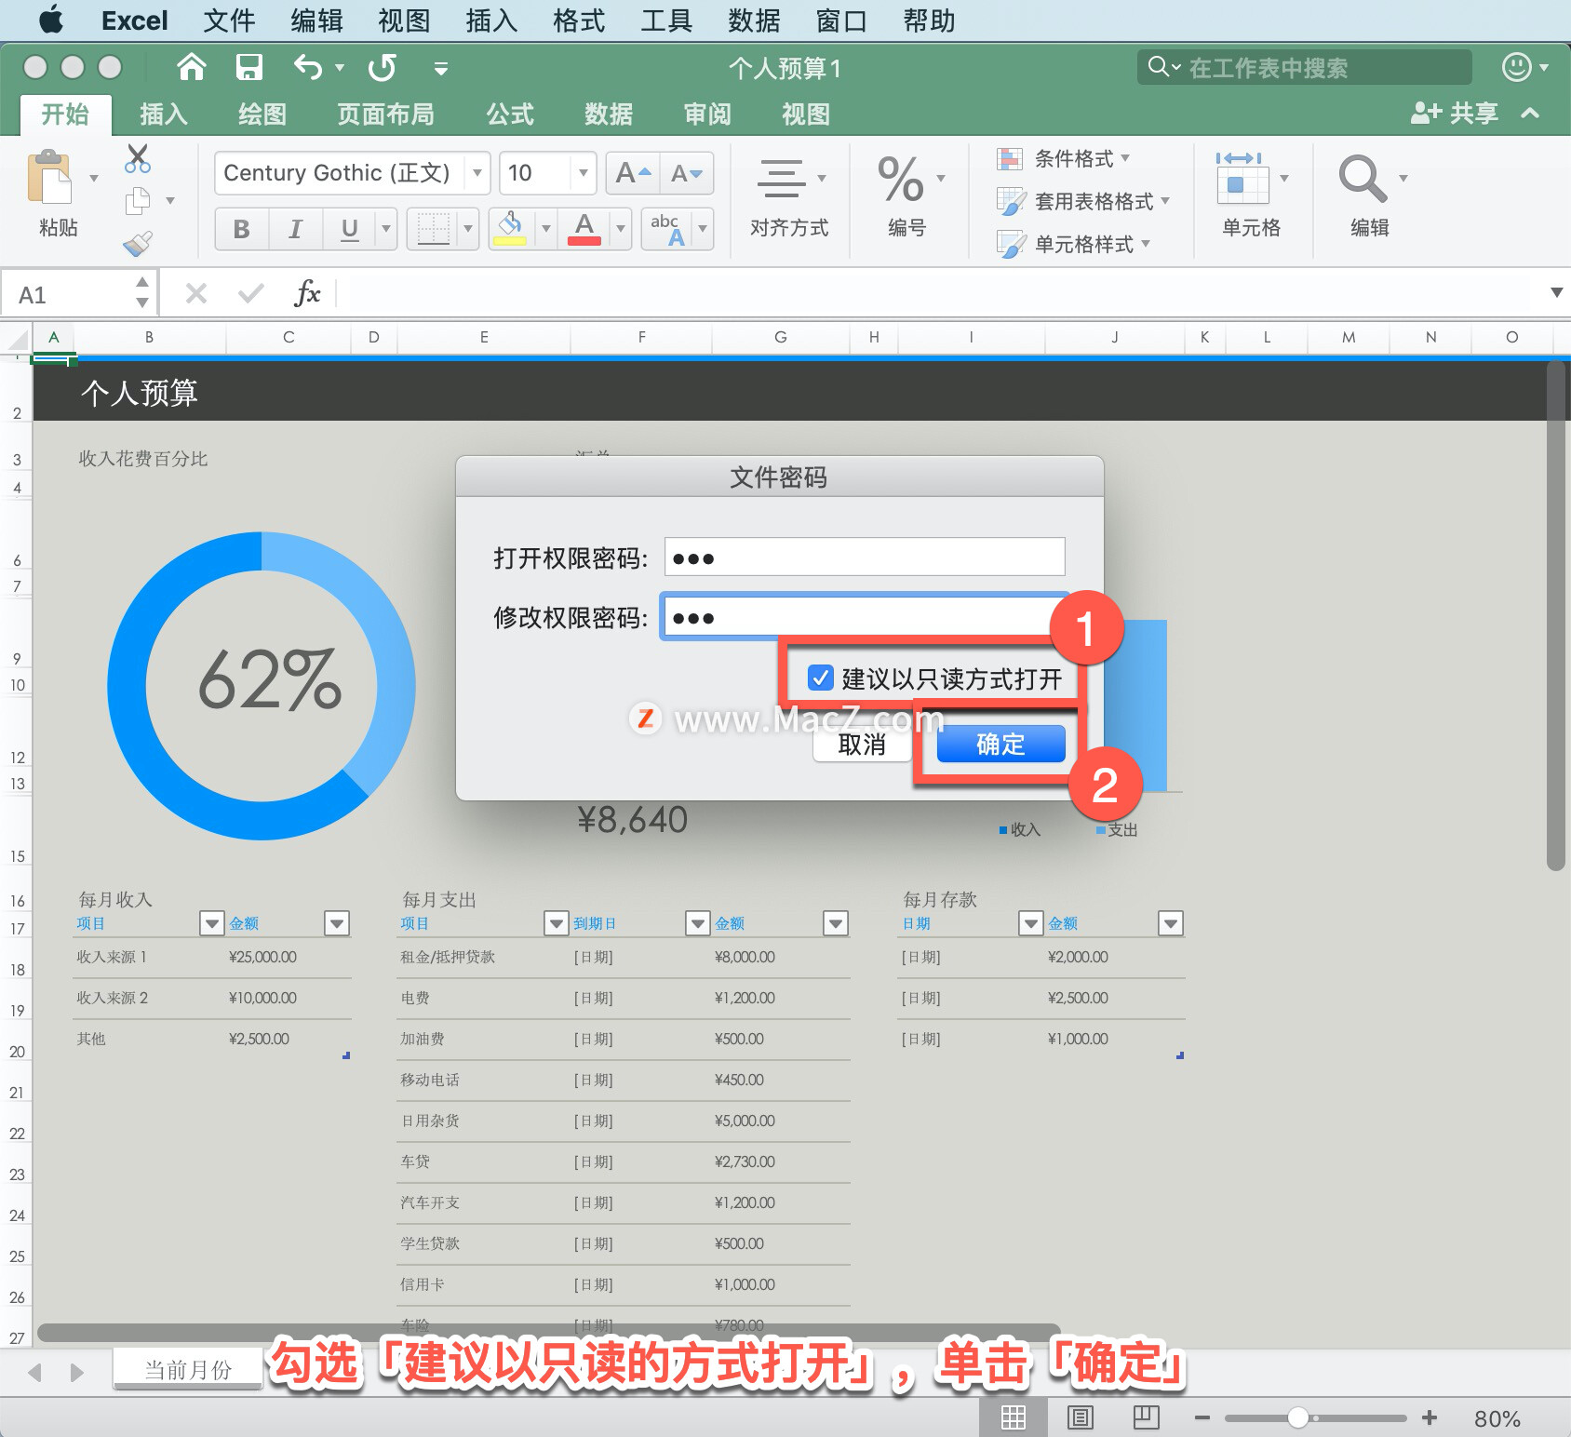
Task: Click the Home icon in title bar
Action: tap(191, 67)
